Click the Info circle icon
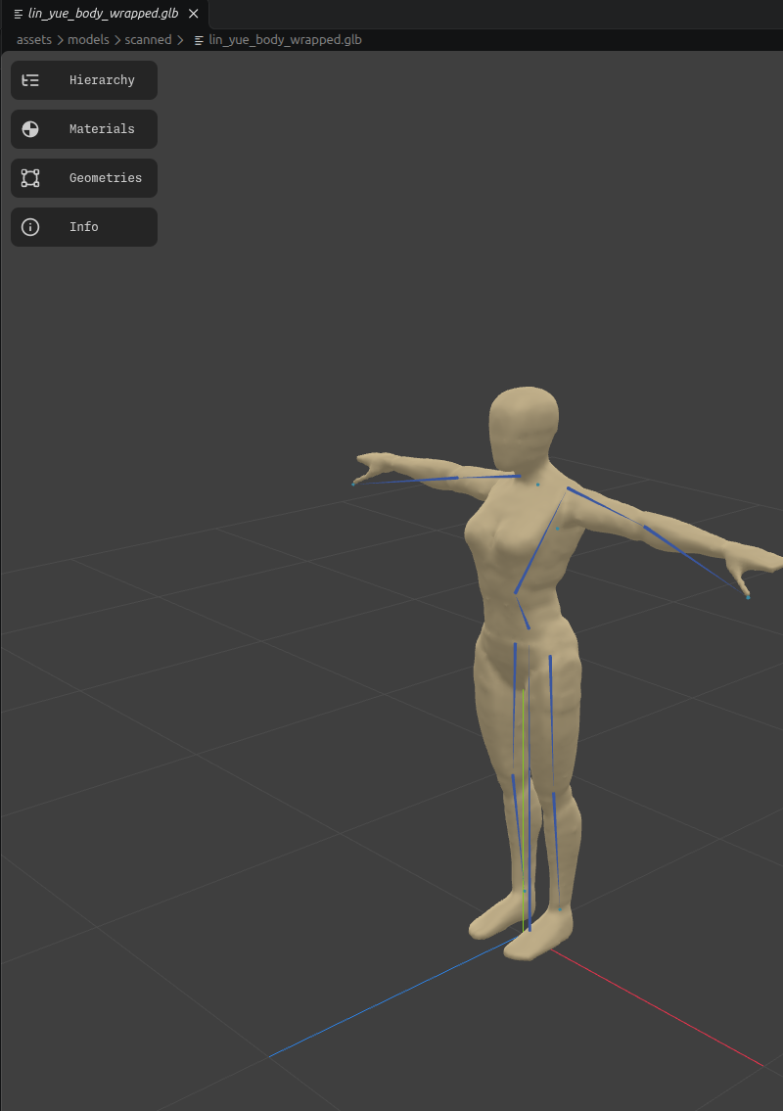 pyautogui.click(x=30, y=227)
